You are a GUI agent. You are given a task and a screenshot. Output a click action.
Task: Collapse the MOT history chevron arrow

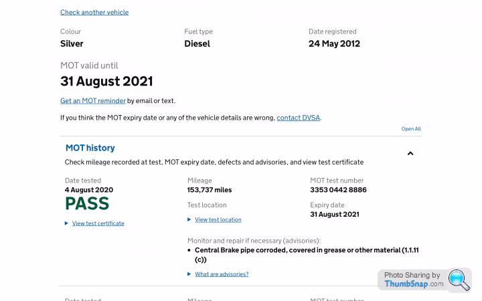pyautogui.click(x=410, y=154)
